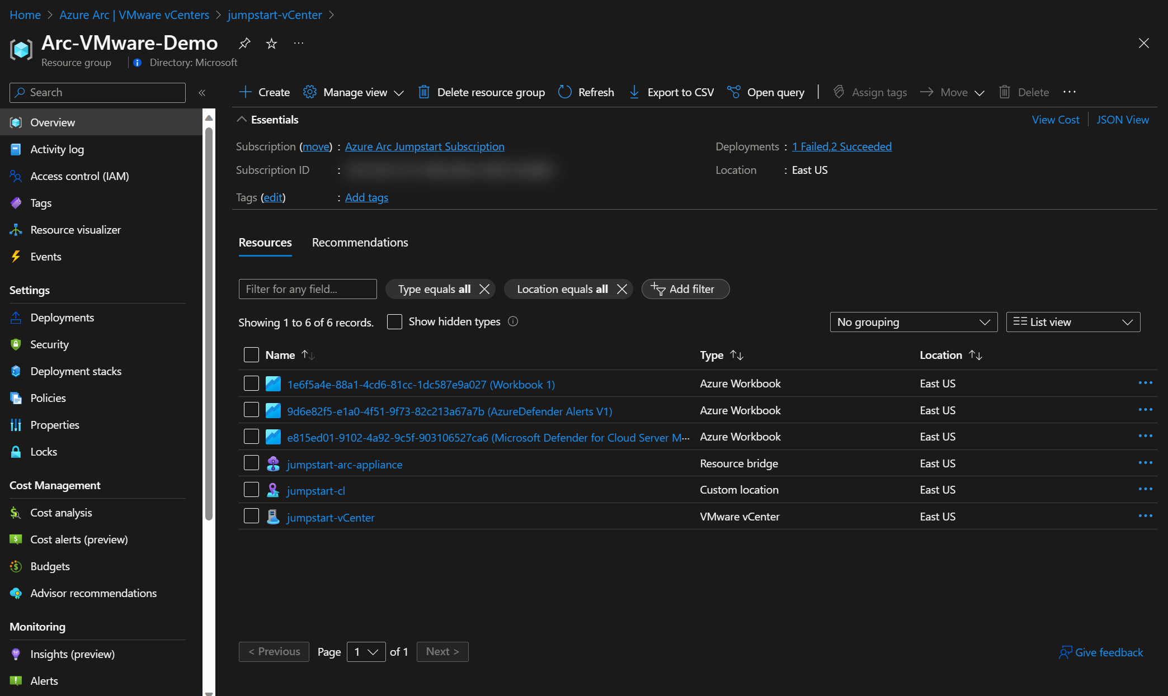Open row actions for jumpstart-arc-appliance
The height and width of the screenshot is (696, 1168).
pos(1145,463)
